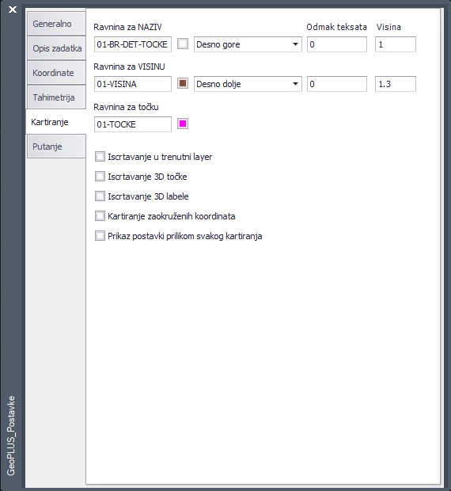The height and width of the screenshot is (491, 451).
Task: Open the Putanje tab
Action: point(56,147)
